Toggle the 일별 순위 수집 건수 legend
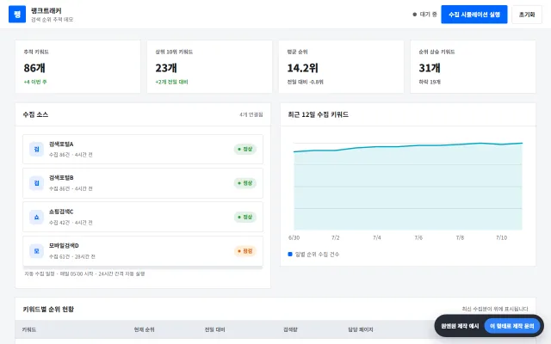This screenshot has width=551, height=344. point(313,255)
